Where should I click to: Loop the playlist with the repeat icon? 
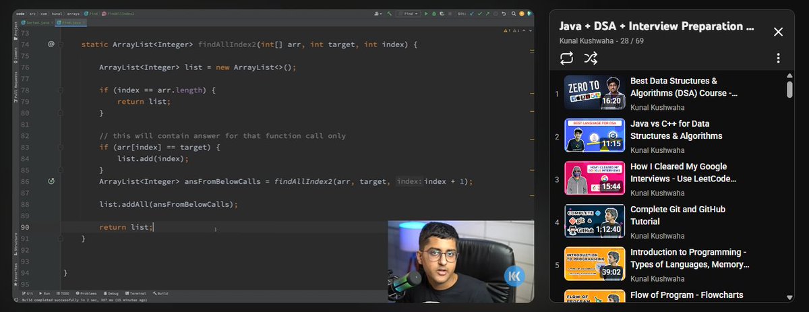tap(566, 58)
